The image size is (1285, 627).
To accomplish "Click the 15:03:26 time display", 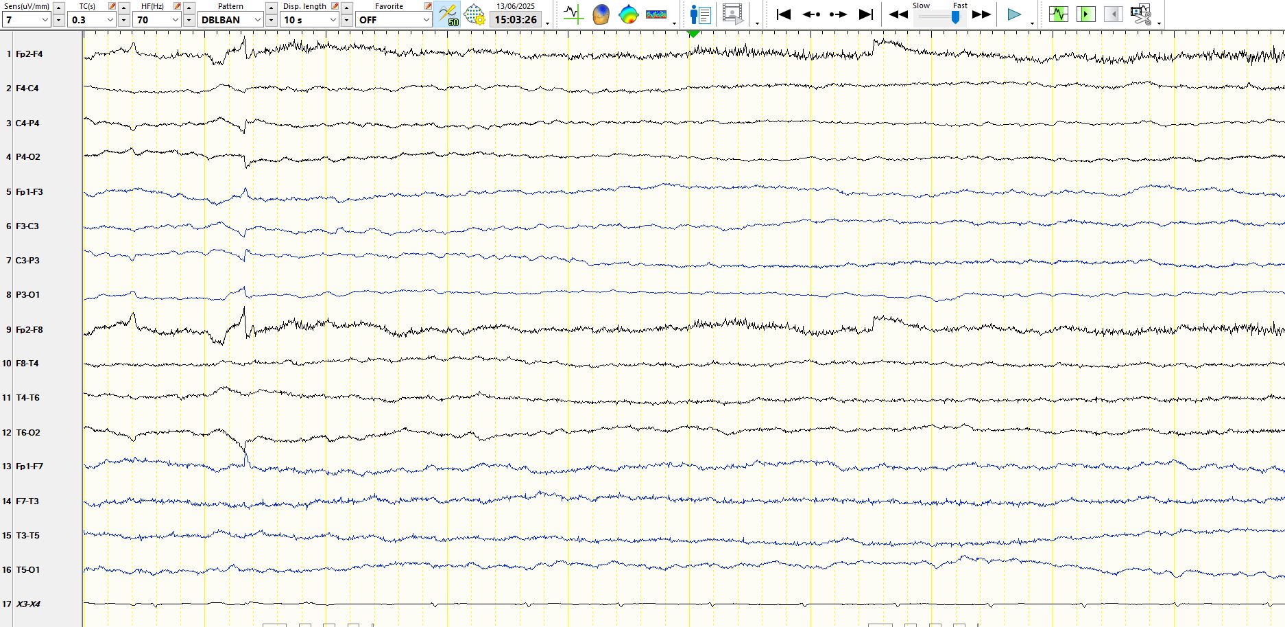I will pyautogui.click(x=516, y=20).
